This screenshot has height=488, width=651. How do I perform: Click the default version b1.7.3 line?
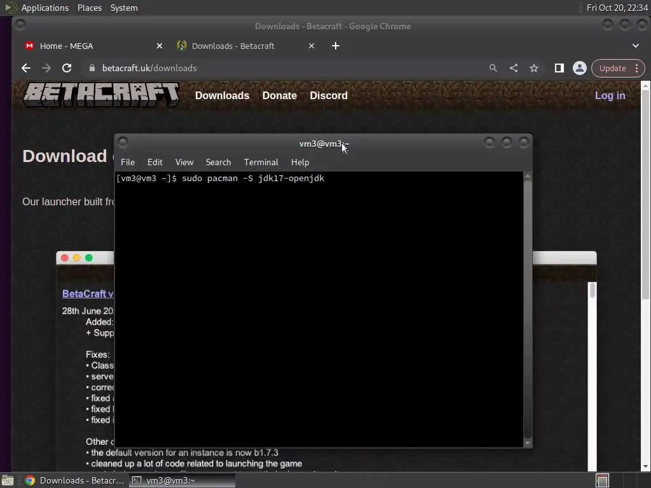(182, 452)
